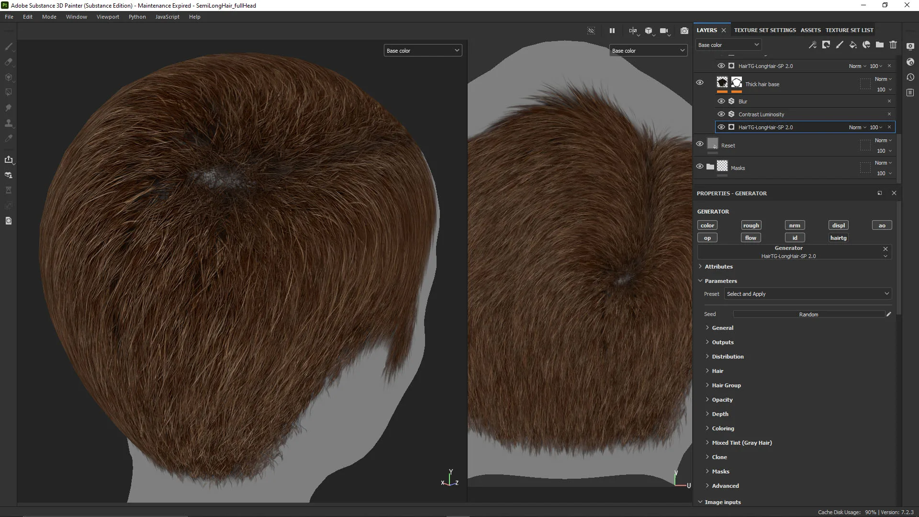Switch to the Texture Set Settings tab
This screenshot has height=517, width=919.
click(x=765, y=30)
